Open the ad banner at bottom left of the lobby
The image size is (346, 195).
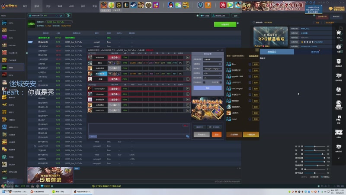coord(50,175)
